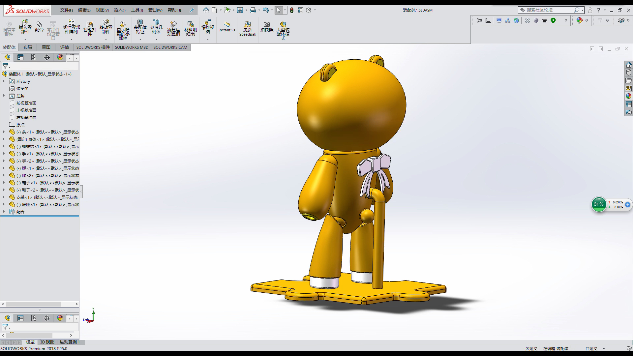Screen dimensions: 633x356
Task: Switch to 草图 tab in ribbon
Action: (46, 46)
